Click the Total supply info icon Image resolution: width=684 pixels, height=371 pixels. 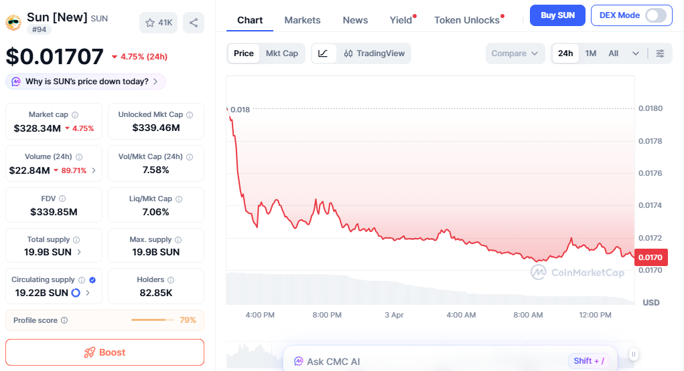(76, 240)
